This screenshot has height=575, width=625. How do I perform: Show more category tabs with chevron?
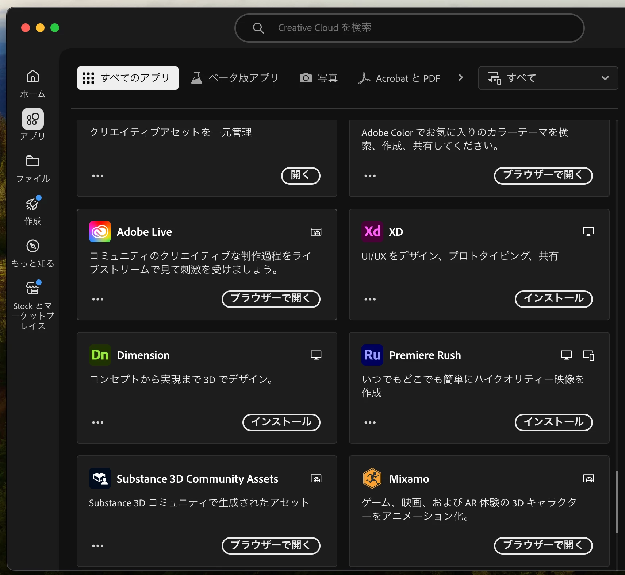coord(461,78)
